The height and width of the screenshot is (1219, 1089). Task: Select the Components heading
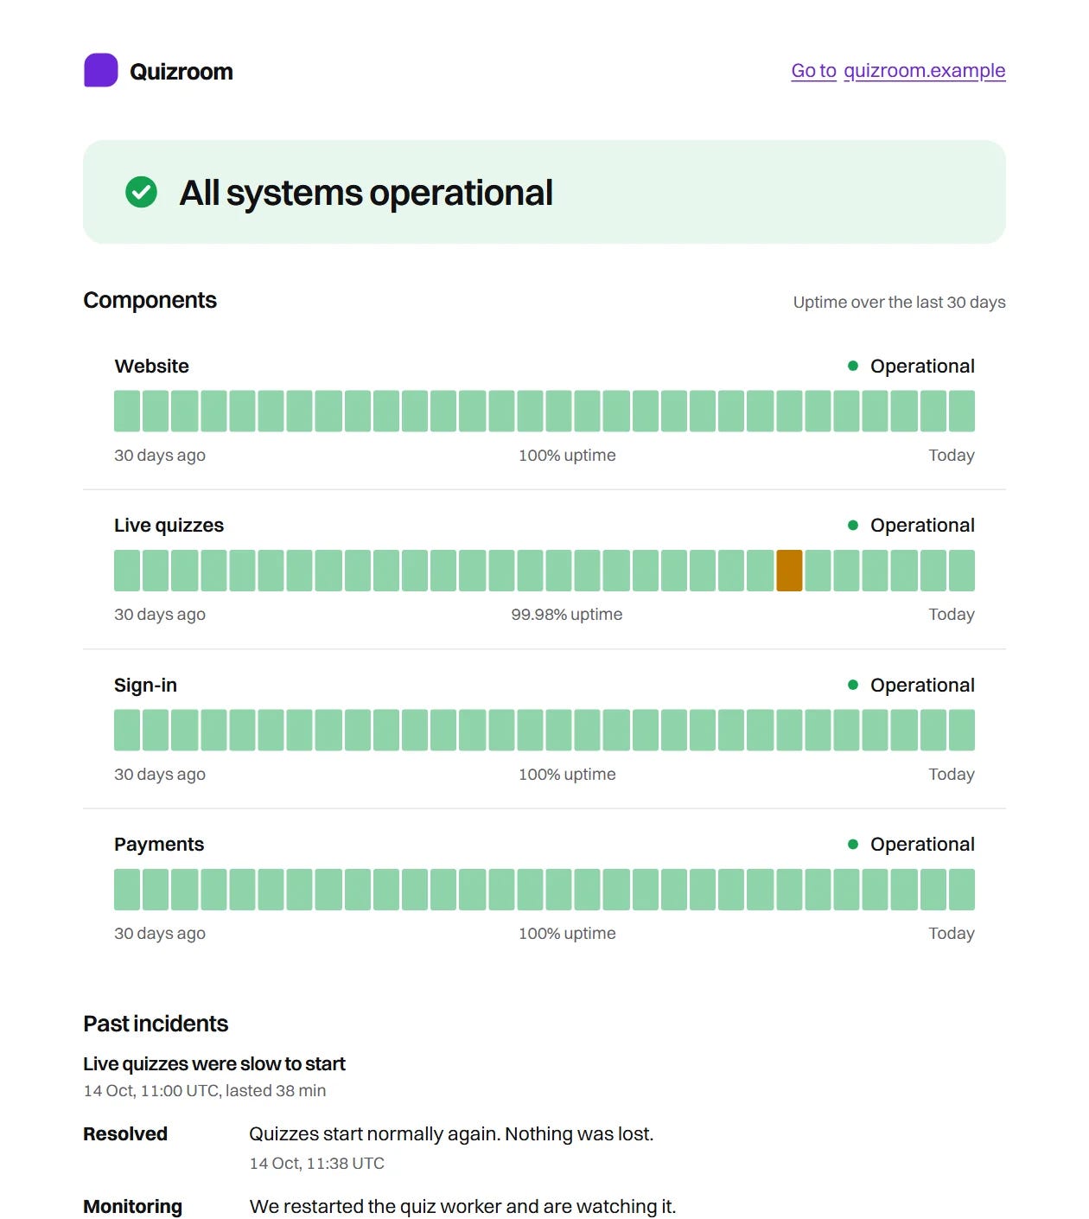click(x=150, y=300)
